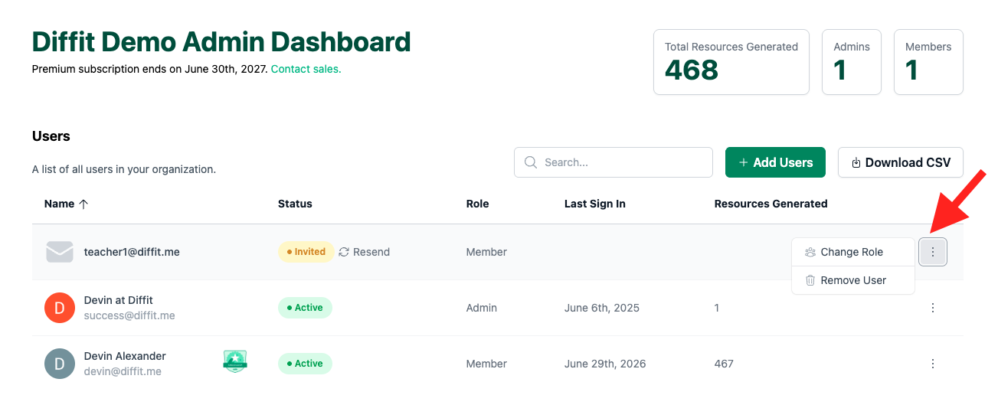Choose Change Role from the menu
The height and width of the screenshot is (405, 998).
tap(853, 252)
